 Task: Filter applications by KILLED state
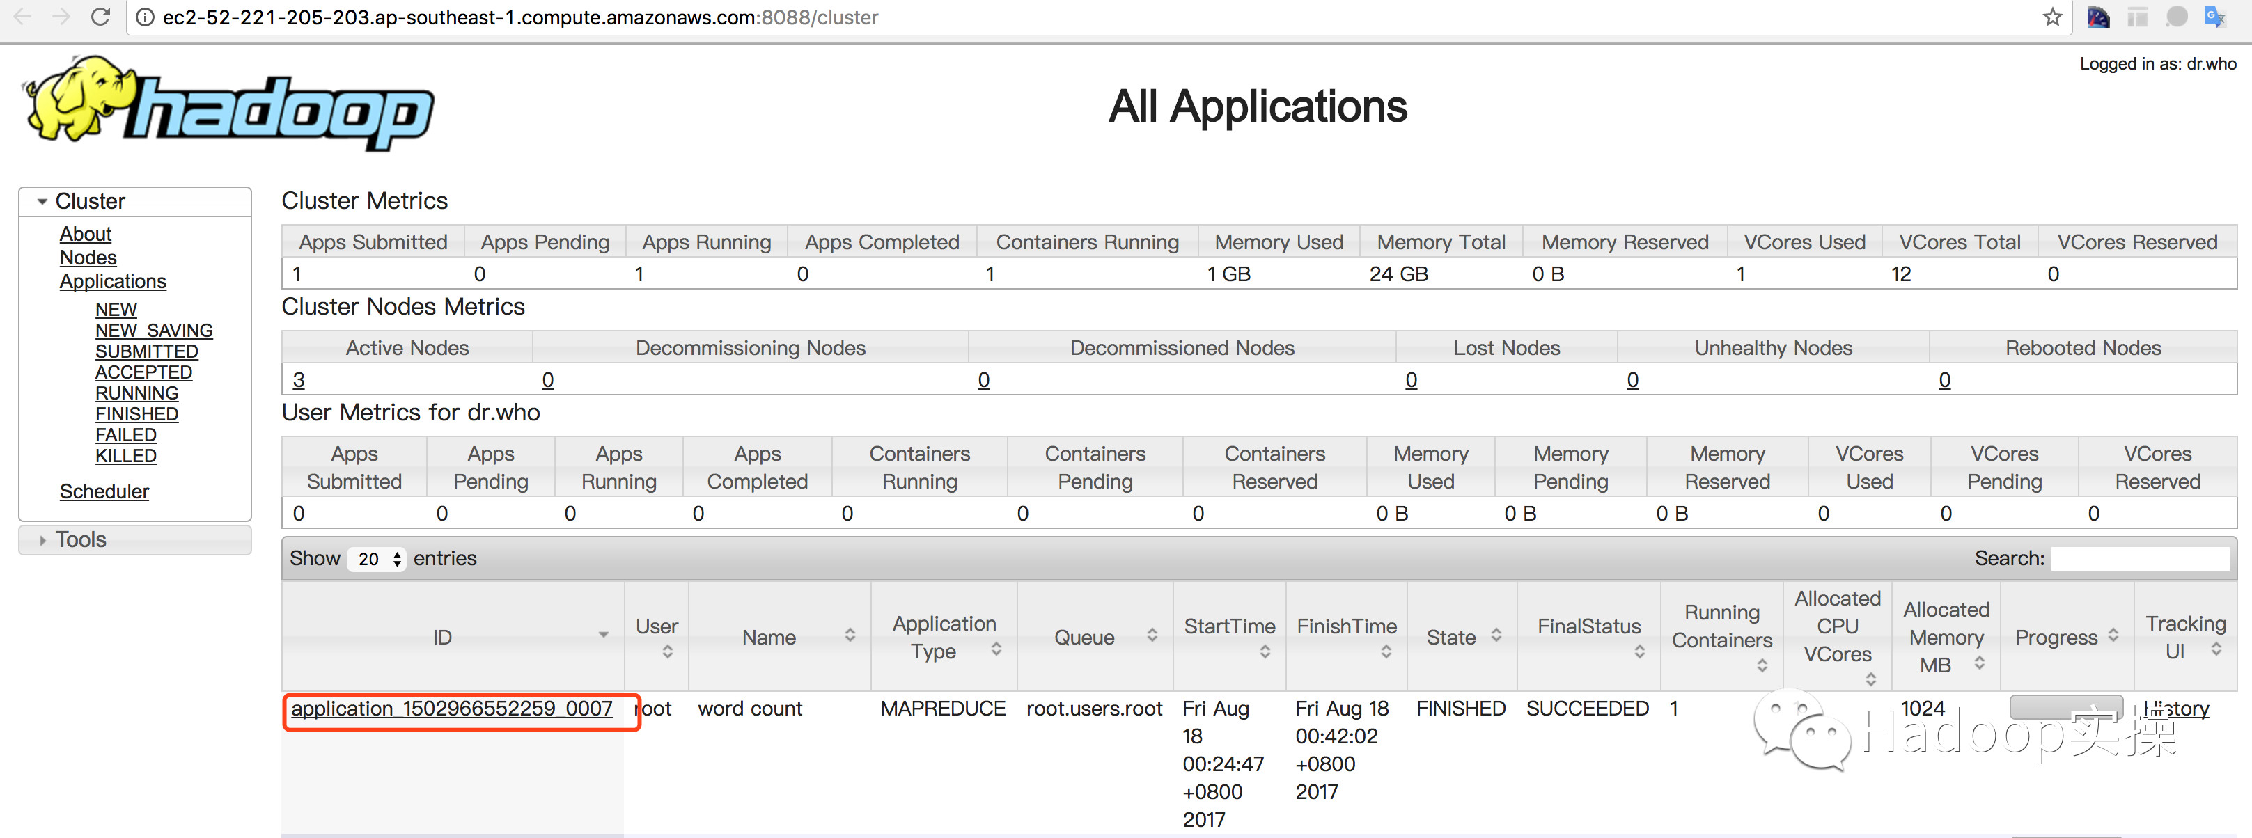126,457
